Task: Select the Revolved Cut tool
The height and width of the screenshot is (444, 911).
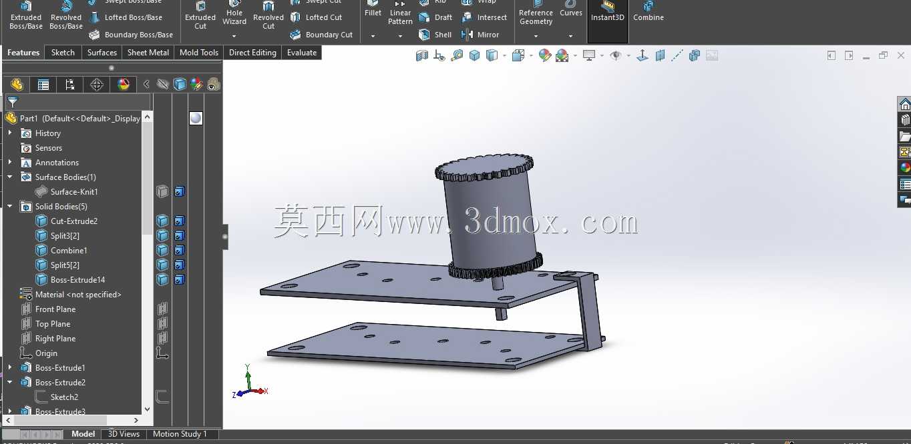Action: (268, 16)
